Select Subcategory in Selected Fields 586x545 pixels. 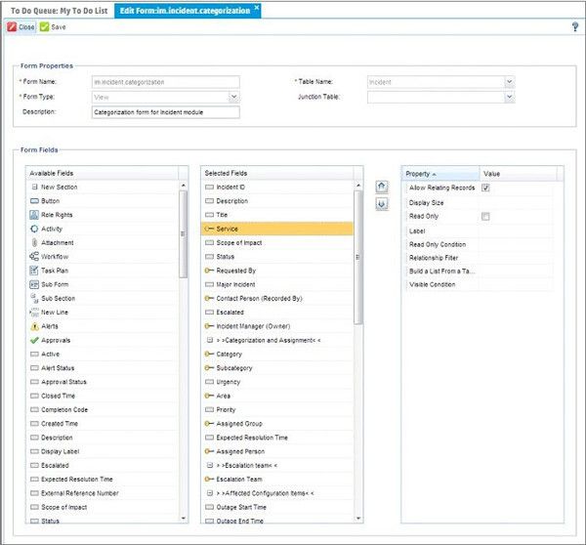pos(277,368)
